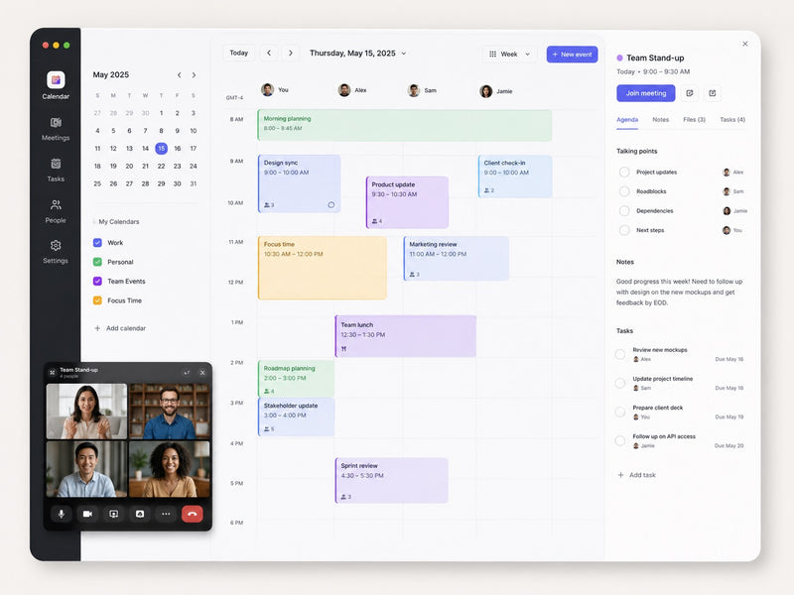Mark Follow up on API access complete
The width and height of the screenshot is (794, 595).
pyautogui.click(x=620, y=440)
